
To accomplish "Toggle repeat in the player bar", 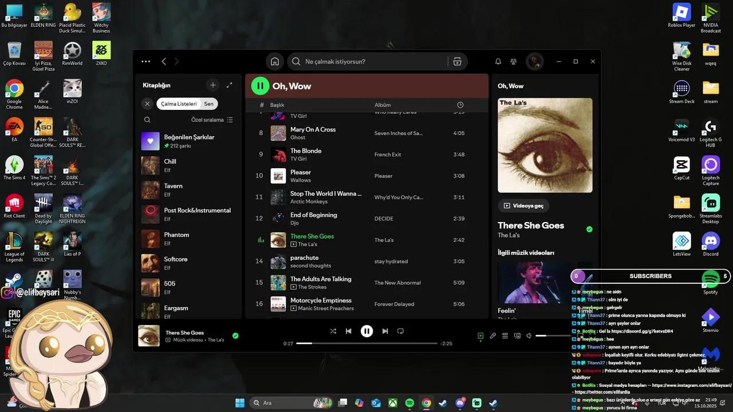I will click(401, 331).
